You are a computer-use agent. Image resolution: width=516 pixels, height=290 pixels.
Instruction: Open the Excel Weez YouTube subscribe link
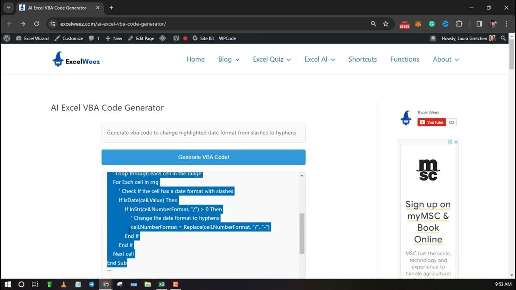click(432, 122)
